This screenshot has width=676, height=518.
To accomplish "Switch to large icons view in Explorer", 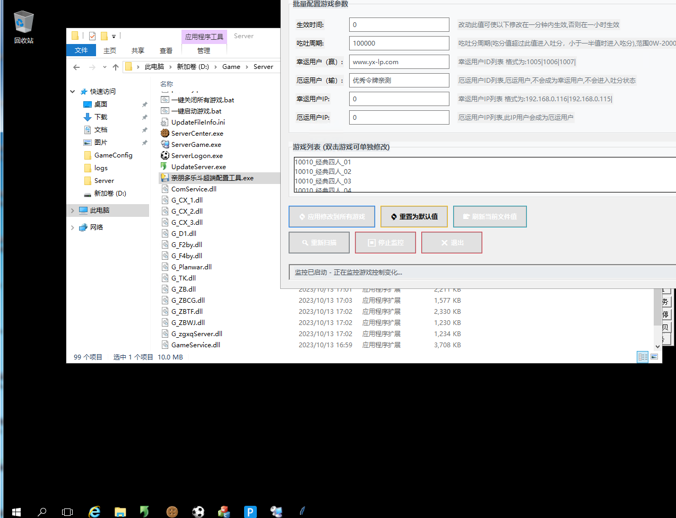I will click(x=654, y=357).
